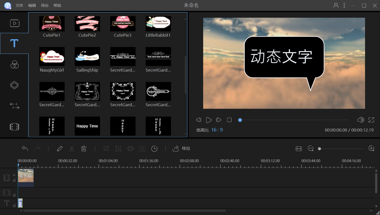Select the text clip on text track
This screenshot has width=380, height=215.
coord(20,203)
